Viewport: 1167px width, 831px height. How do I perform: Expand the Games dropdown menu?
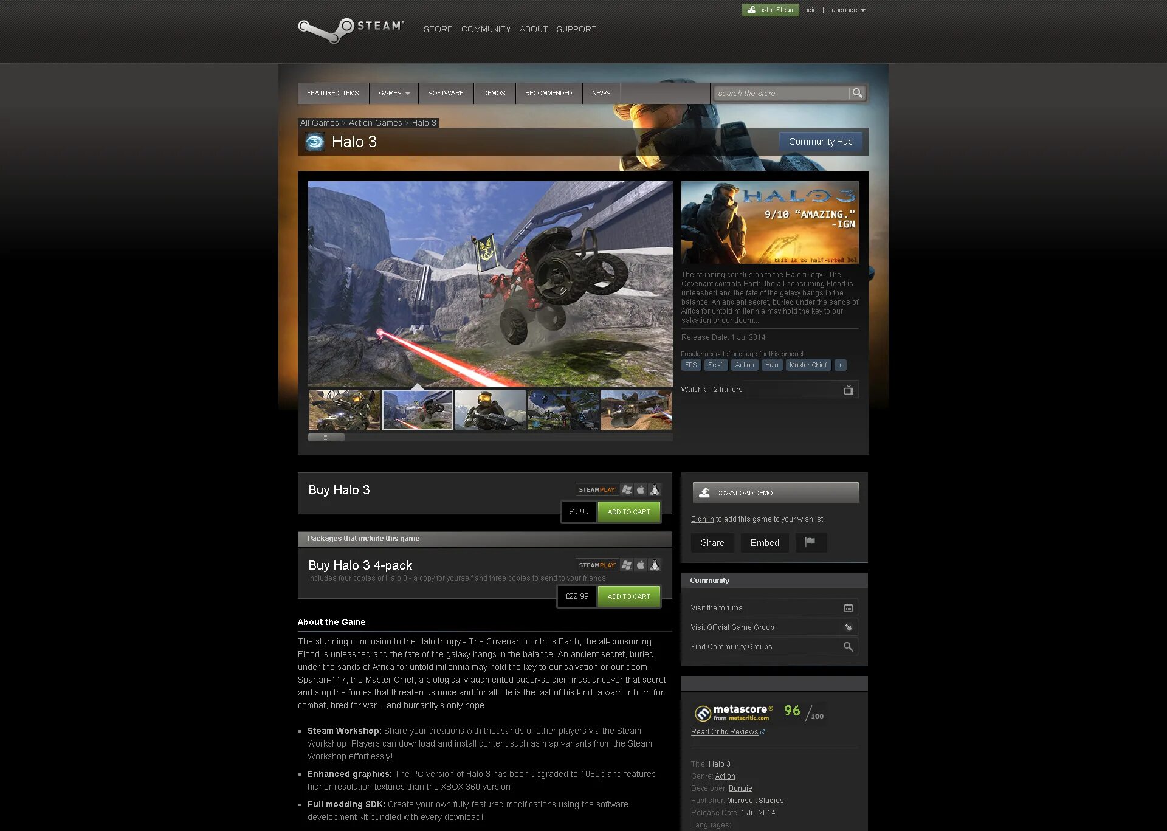click(394, 94)
